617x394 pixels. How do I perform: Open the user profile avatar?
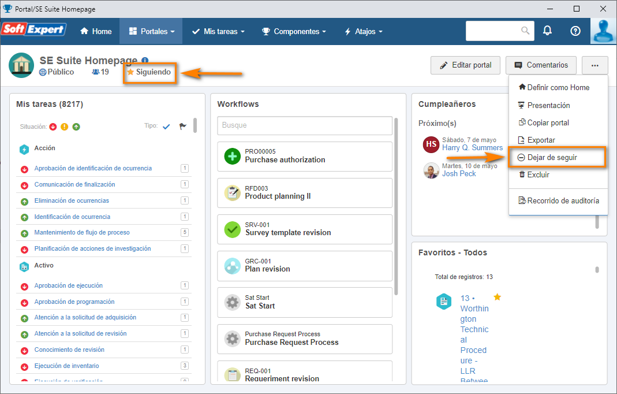pyautogui.click(x=603, y=31)
